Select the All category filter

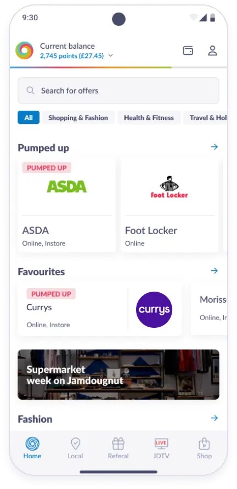pyautogui.click(x=29, y=117)
